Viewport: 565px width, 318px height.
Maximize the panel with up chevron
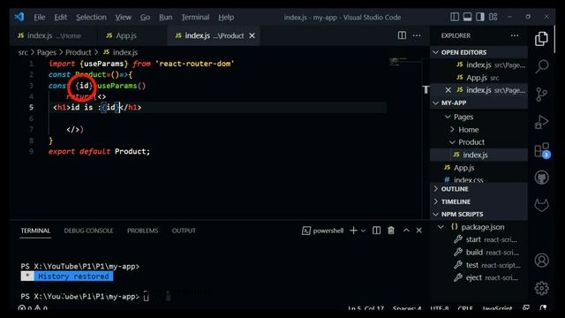point(406,231)
